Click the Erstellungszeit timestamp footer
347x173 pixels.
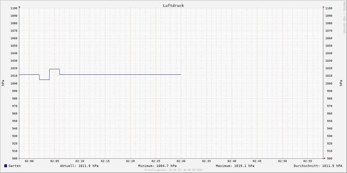[x=173, y=170]
